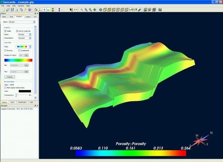
Task: Click the green image snapshot icon
Action: tap(160, 10)
